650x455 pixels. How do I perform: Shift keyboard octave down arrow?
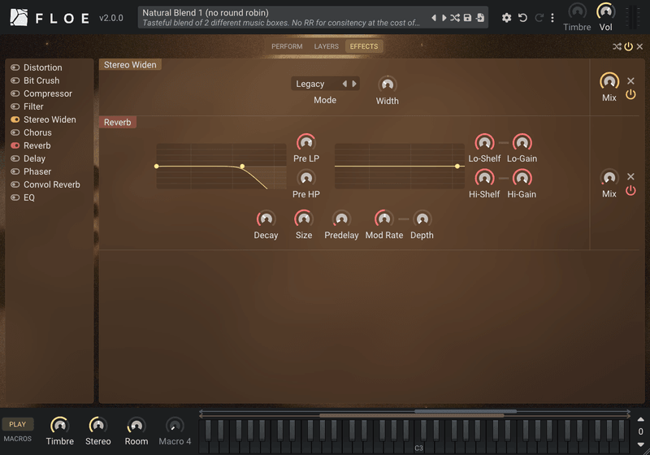[x=640, y=444]
